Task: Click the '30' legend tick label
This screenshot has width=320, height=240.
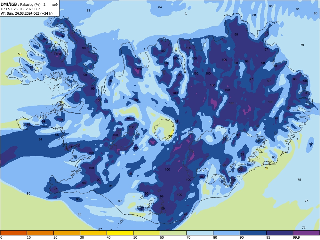Action: point(82,237)
